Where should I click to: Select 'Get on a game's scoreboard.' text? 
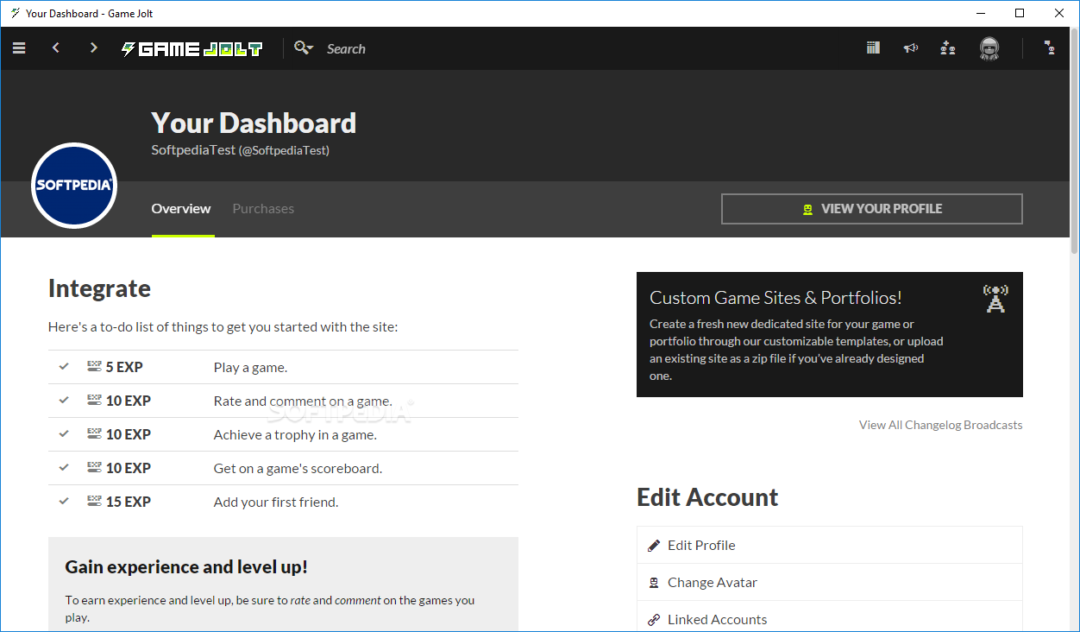[298, 468]
